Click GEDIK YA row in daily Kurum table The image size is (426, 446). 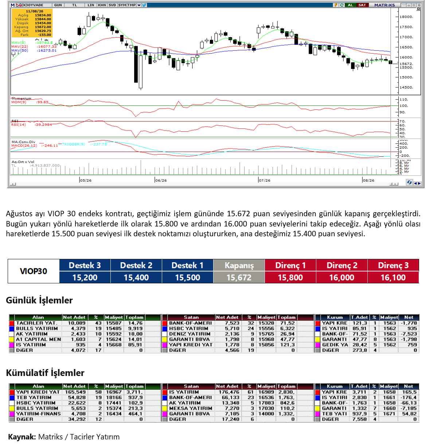(x=367, y=345)
